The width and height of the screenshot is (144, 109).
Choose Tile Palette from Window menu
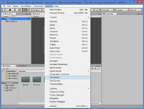pos(68,78)
